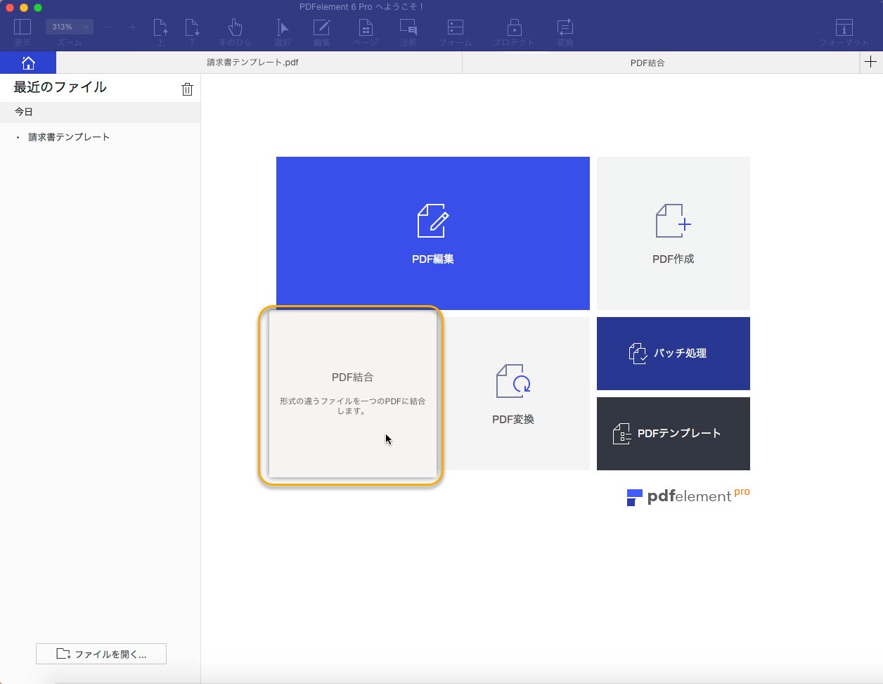
Task: Open the PDF変換 (Convert PDF) tile
Action: click(513, 394)
